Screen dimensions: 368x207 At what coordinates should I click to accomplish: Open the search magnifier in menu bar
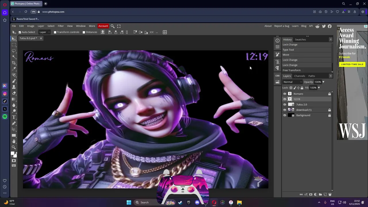113,26
